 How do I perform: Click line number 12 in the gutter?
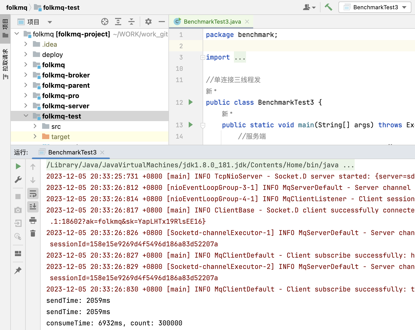pos(179,102)
